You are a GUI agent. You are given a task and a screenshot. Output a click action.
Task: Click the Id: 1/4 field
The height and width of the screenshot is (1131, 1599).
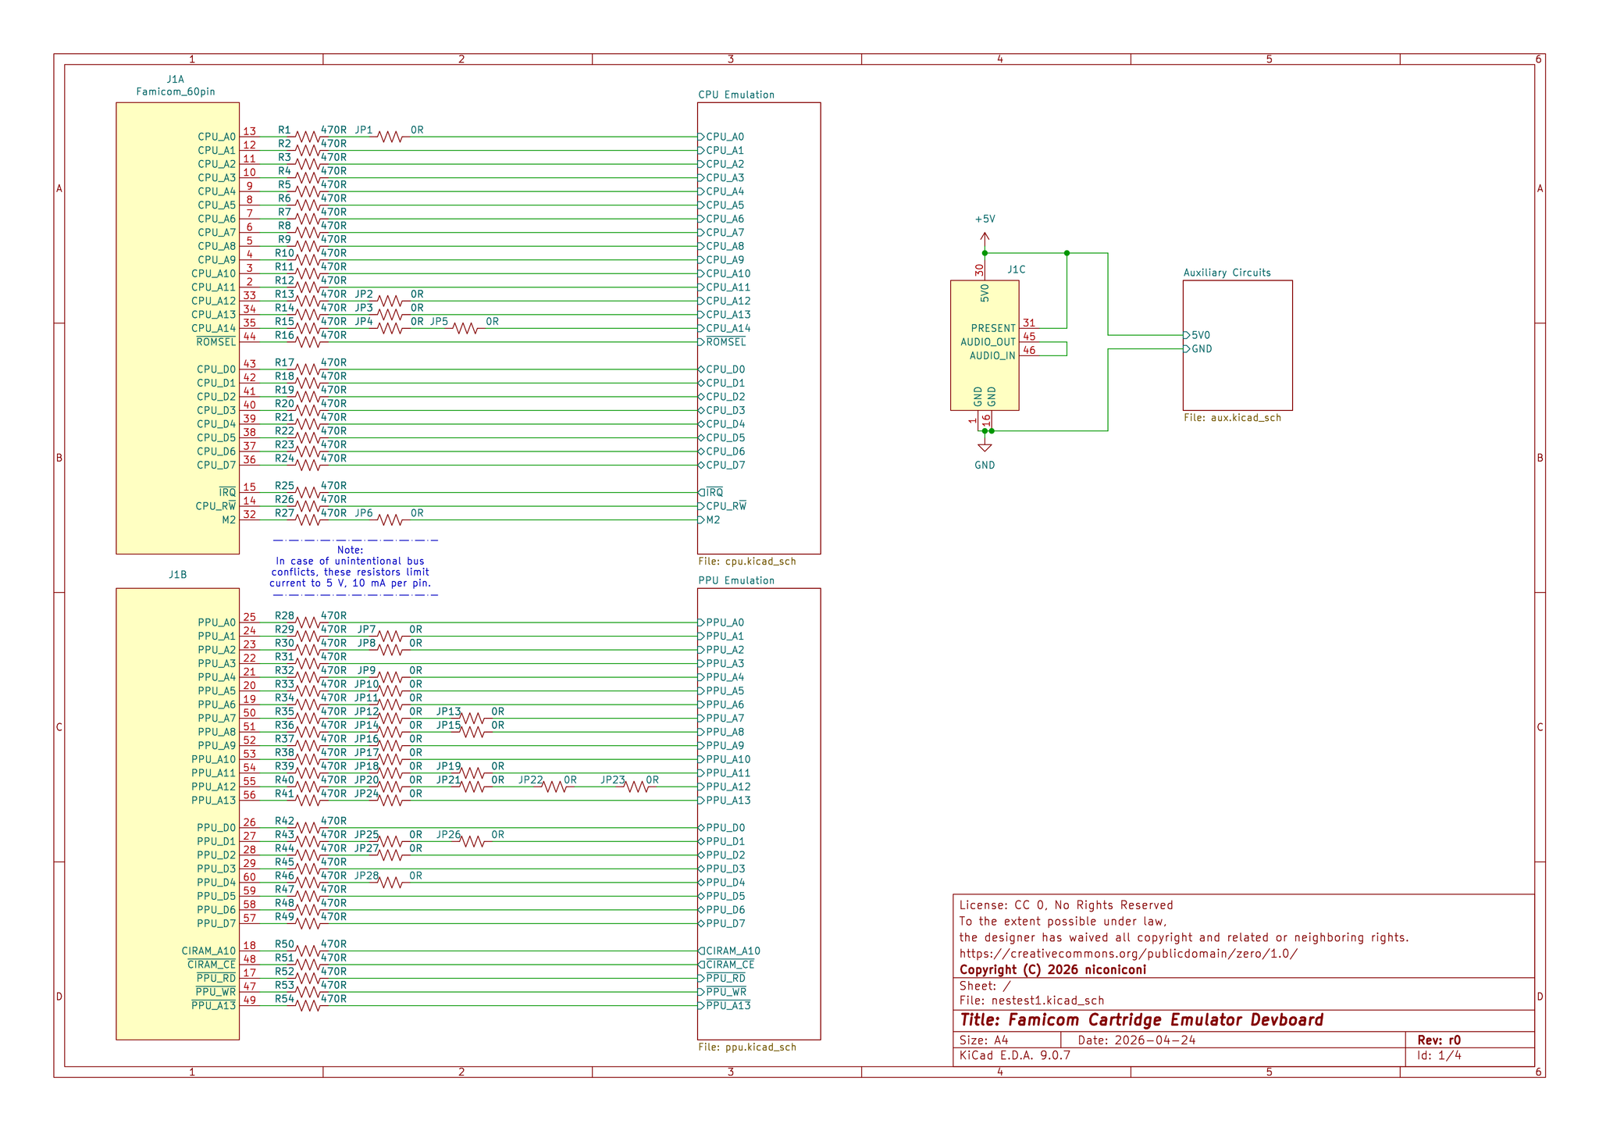[1439, 1055]
